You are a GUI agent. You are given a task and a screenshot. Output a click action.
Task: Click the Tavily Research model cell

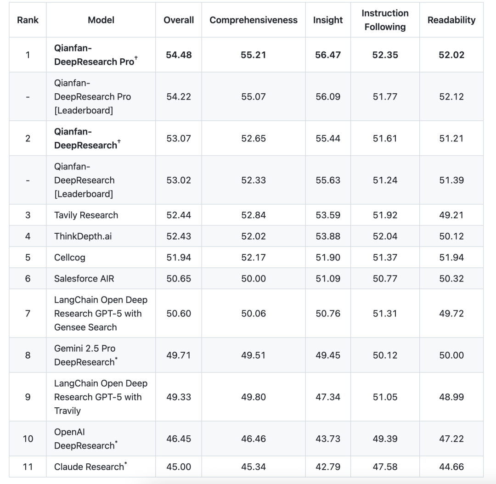coord(86,215)
